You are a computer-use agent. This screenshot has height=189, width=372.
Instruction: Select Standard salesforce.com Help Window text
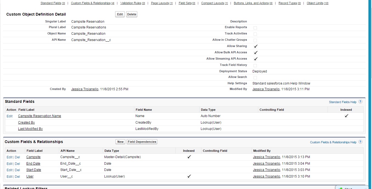pyautogui.click(x=281, y=83)
